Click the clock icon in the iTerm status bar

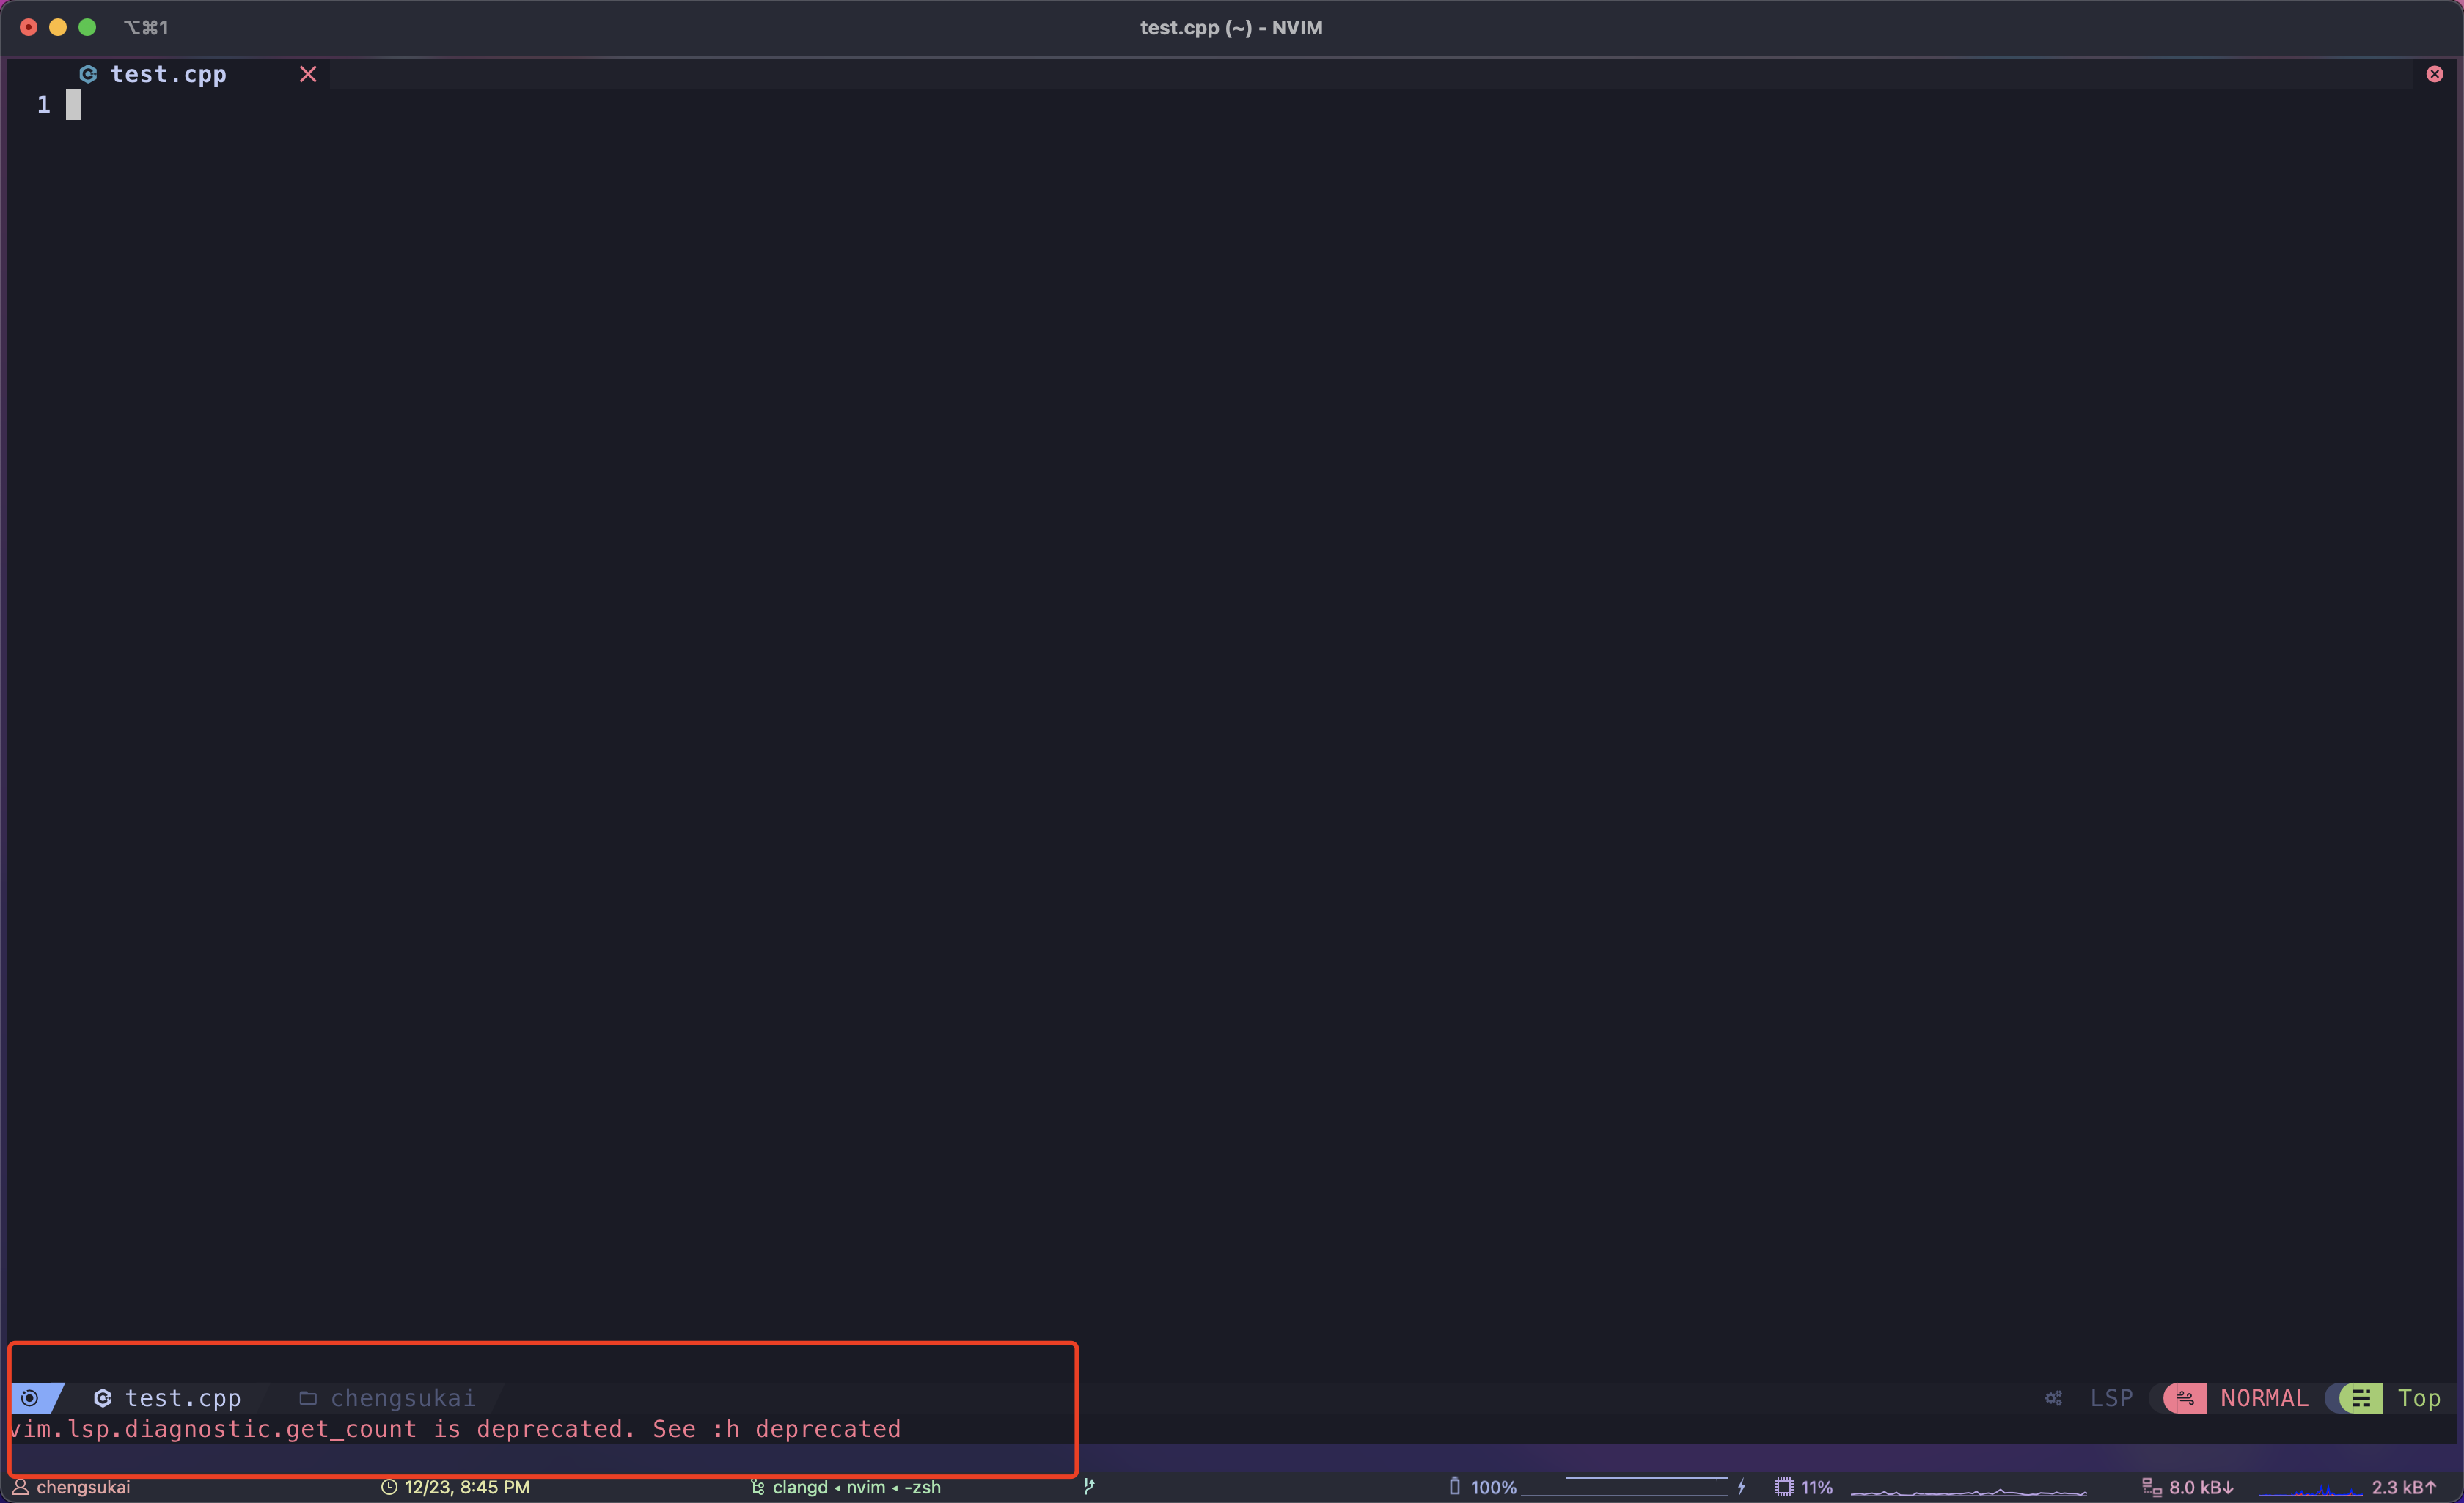pyautogui.click(x=389, y=1487)
